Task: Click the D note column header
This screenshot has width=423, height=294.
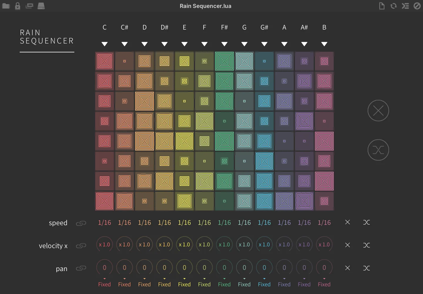Action: click(145, 27)
